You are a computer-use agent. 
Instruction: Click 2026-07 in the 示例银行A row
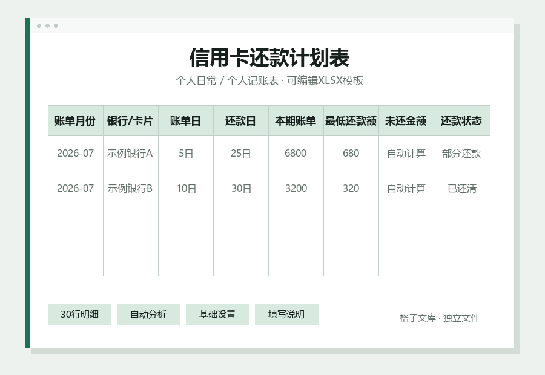click(76, 153)
